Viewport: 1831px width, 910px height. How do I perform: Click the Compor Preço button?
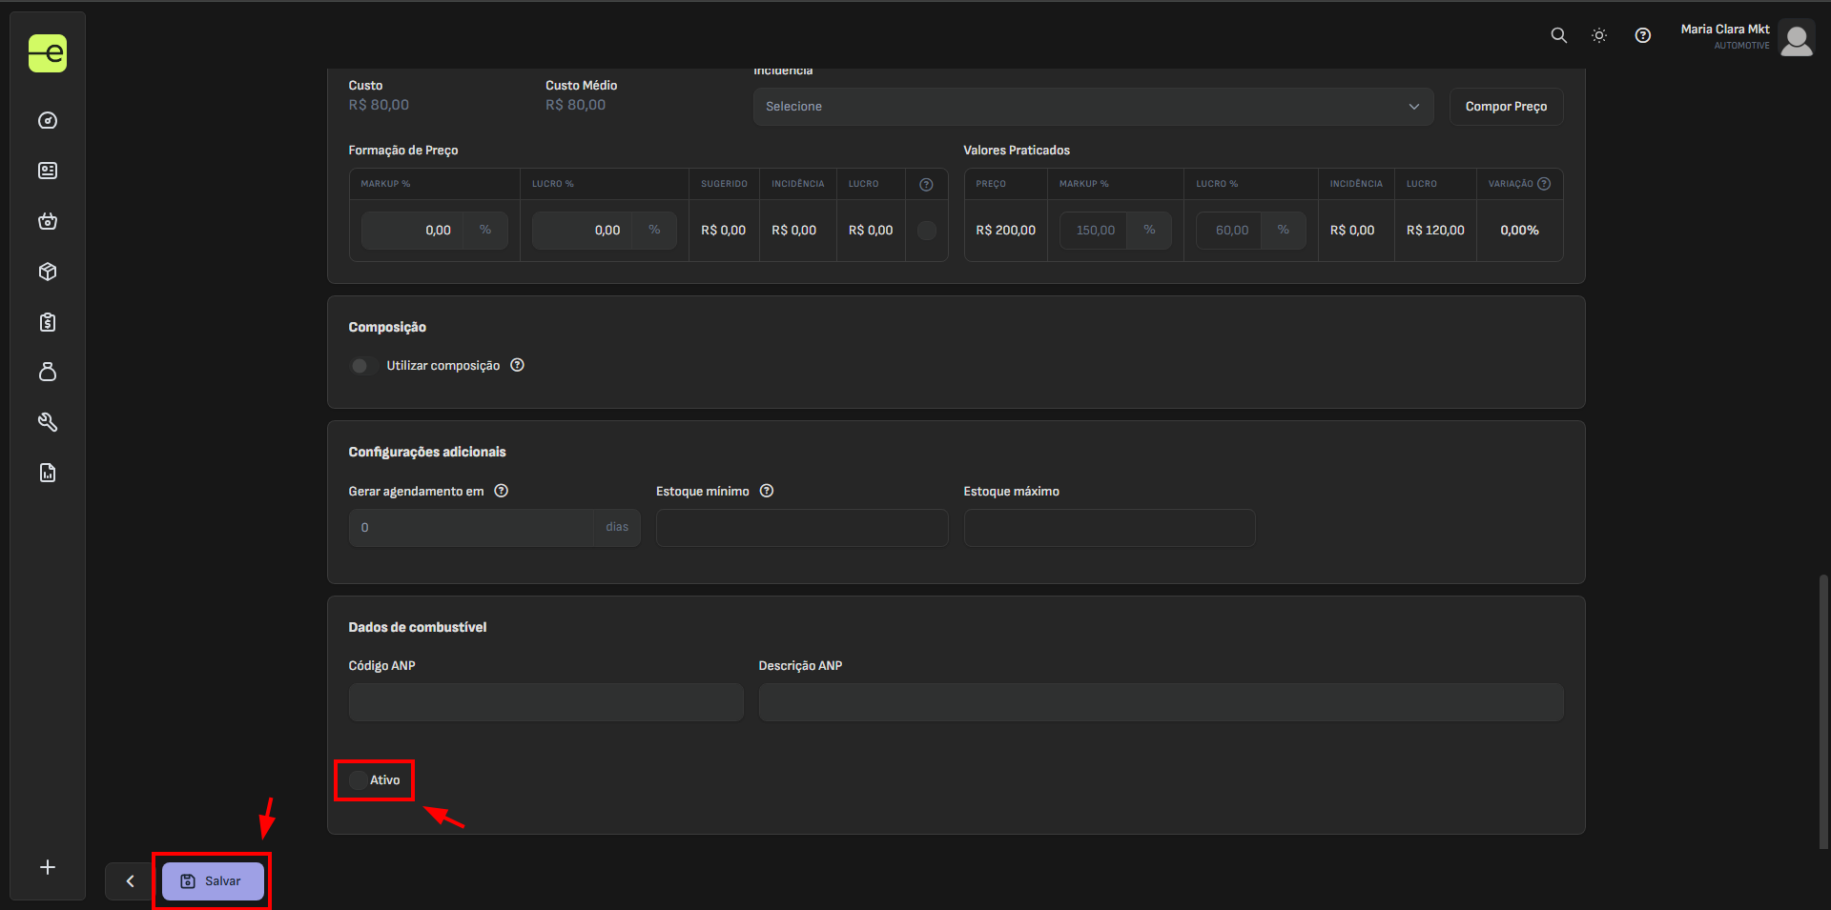click(x=1506, y=107)
